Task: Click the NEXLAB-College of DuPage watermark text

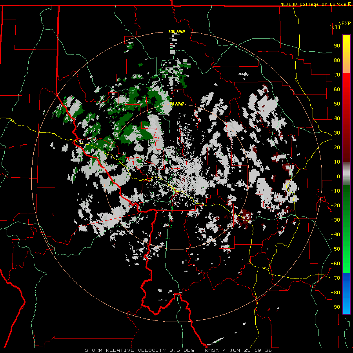Action: coord(315,4)
